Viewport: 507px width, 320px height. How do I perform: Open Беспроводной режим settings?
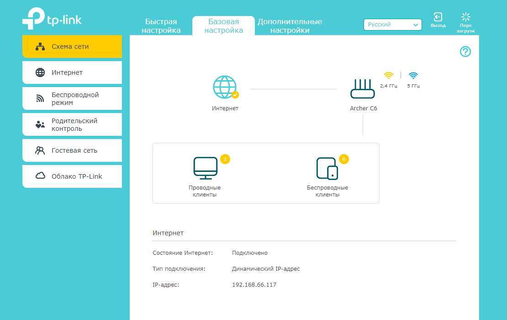(x=72, y=98)
